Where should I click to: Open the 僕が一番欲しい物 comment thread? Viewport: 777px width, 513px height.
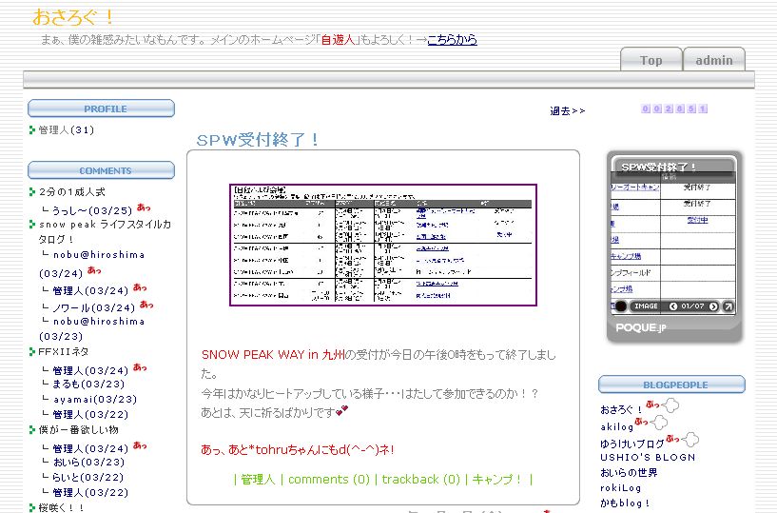click(x=78, y=429)
